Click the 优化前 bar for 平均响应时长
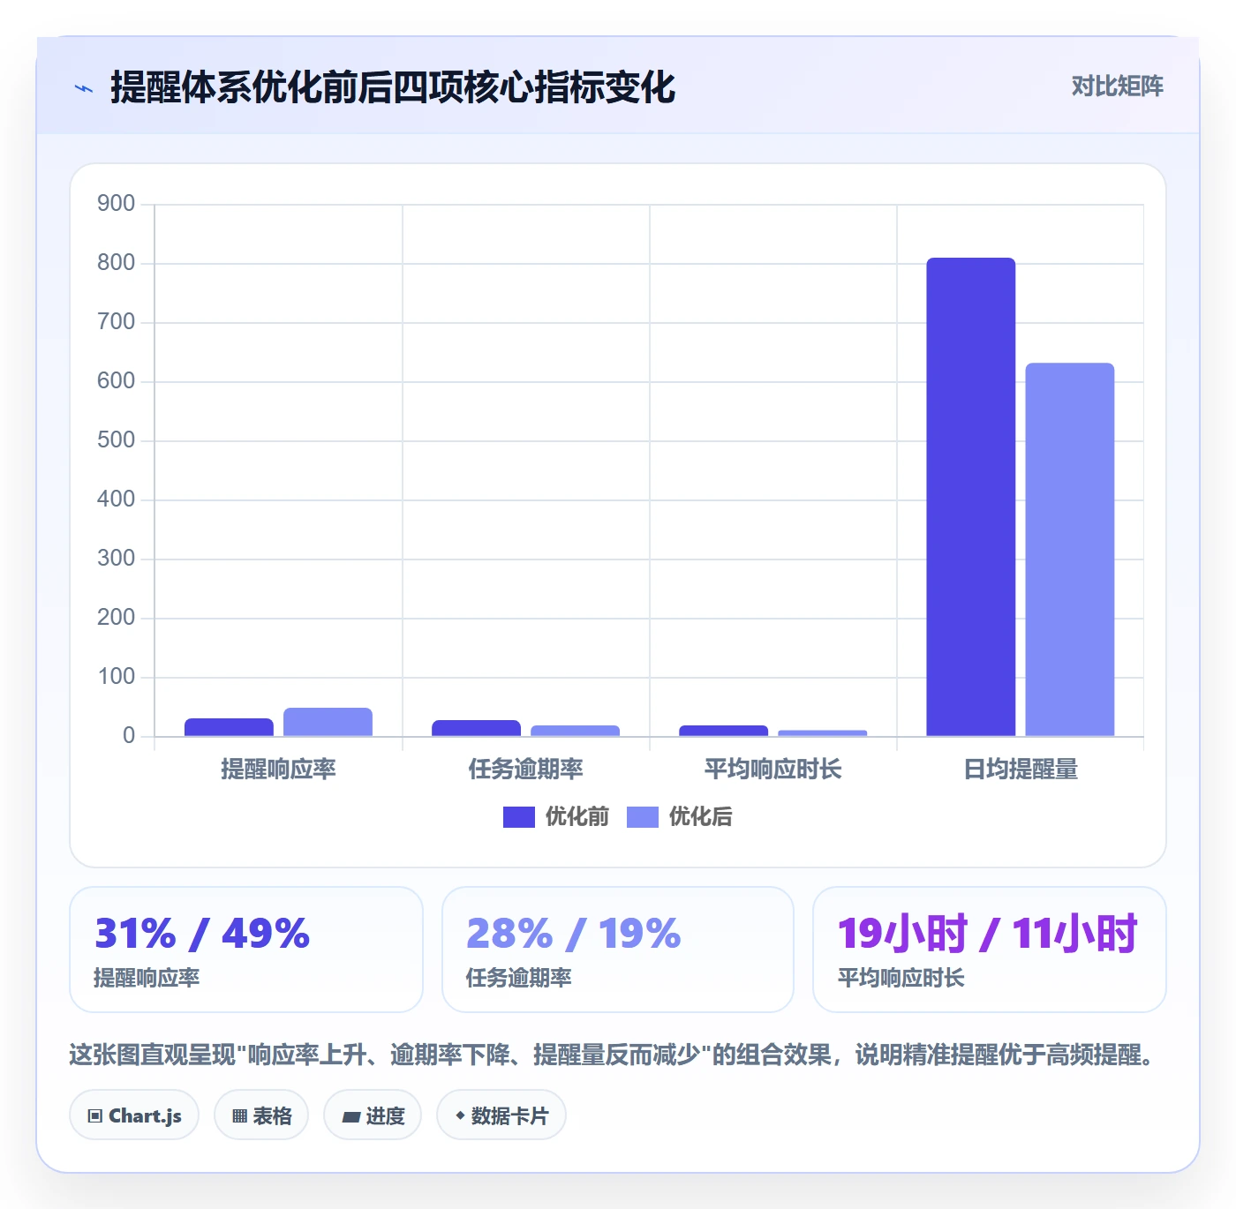Screen dimensions: 1236x1209 723,731
